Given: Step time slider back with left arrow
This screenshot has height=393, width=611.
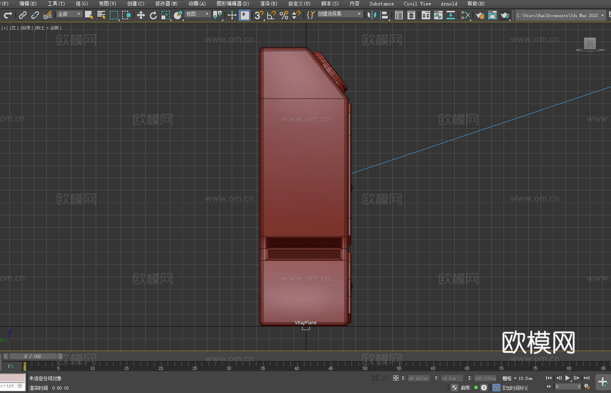Looking at the screenshot, I should click(5, 356).
